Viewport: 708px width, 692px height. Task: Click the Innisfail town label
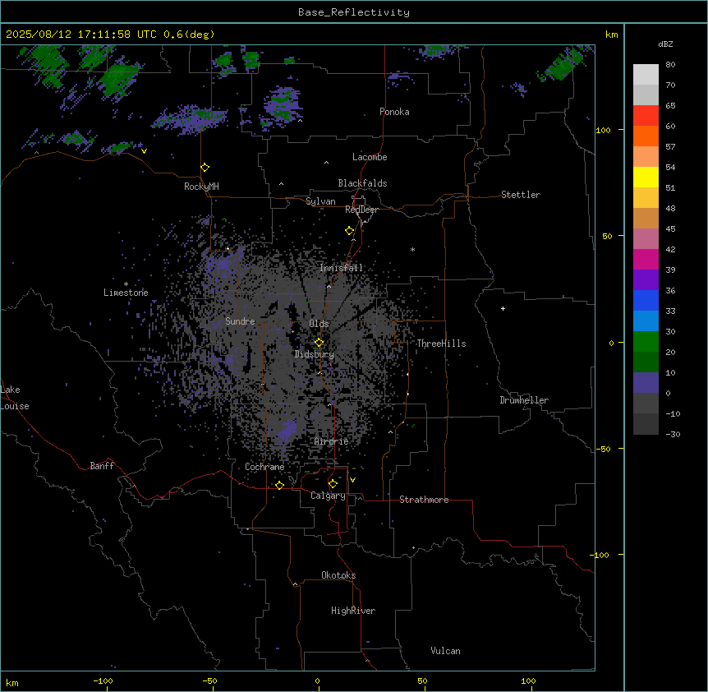pos(342,268)
